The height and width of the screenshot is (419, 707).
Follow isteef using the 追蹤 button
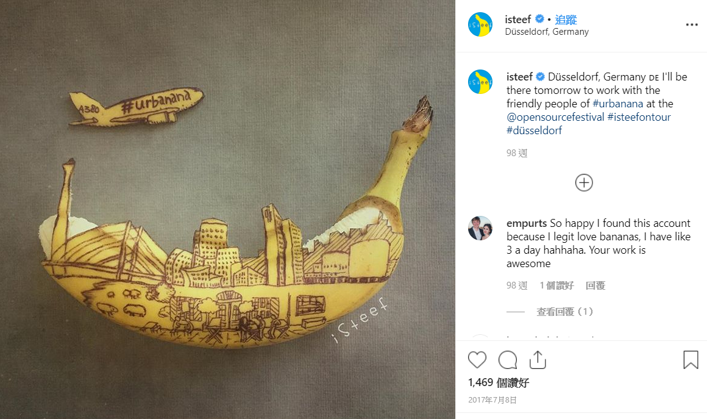pos(566,20)
